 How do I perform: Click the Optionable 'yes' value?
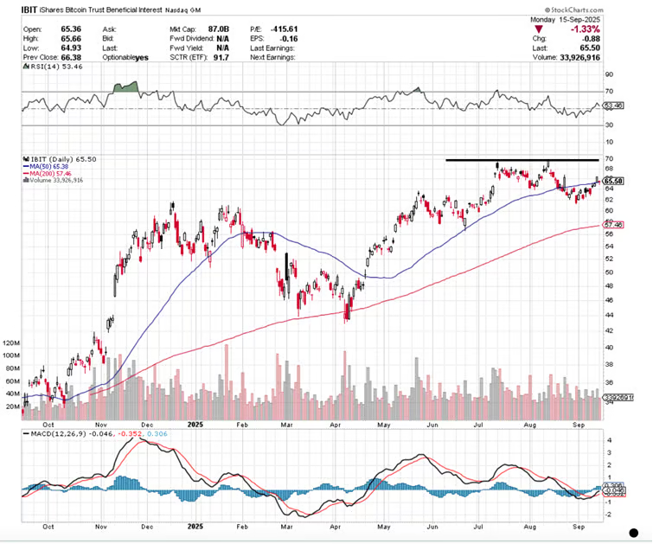coord(142,58)
